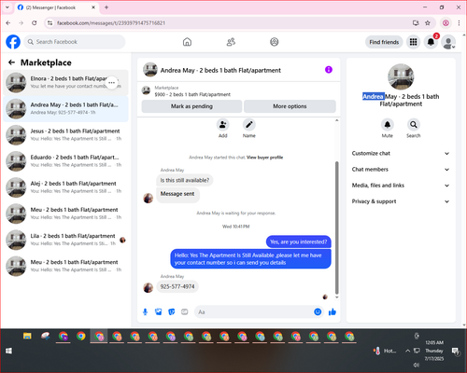Open the taskbar clock showing 12:05 AM
Viewport: 467px width, 373px height.
pyautogui.click(x=434, y=351)
